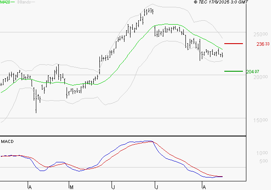Click the 1000 MACD axis label
271x190 pixels.
[x=262, y=153]
